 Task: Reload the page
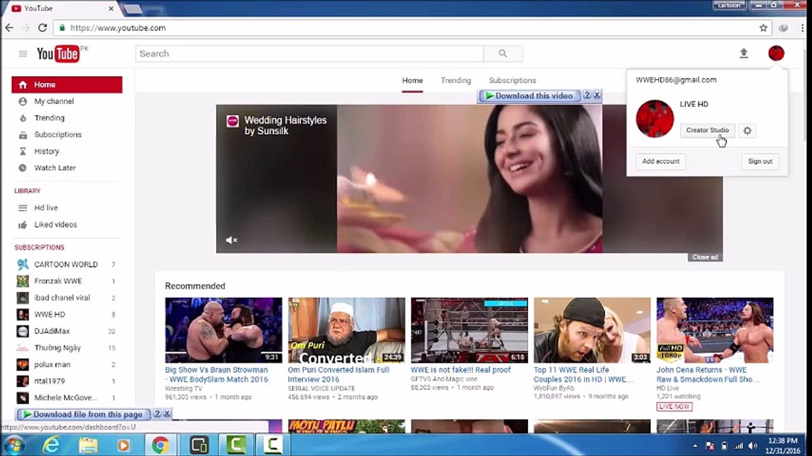pyautogui.click(x=42, y=28)
